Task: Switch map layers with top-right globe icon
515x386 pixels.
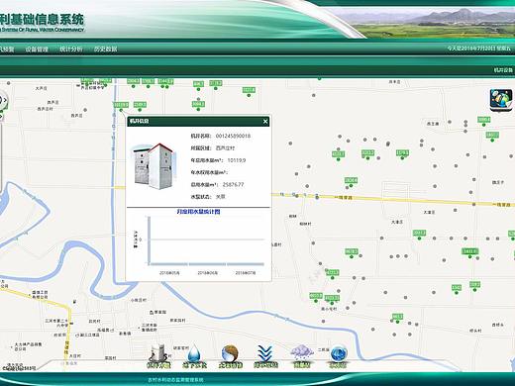Action: (501, 100)
